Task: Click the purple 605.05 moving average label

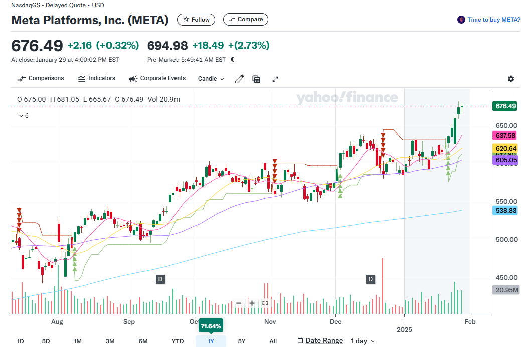Action: tap(505, 160)
